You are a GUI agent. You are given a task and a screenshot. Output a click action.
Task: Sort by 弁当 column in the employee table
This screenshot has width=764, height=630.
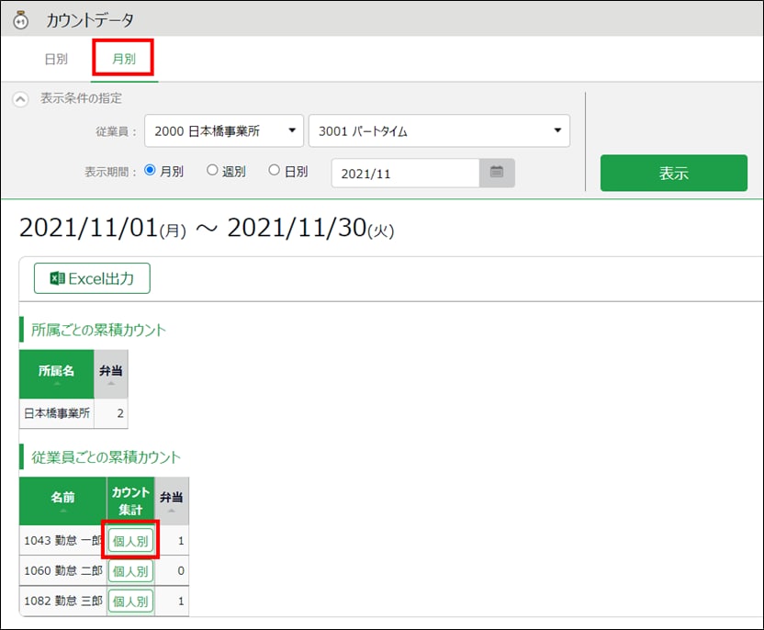click(172, 501)
